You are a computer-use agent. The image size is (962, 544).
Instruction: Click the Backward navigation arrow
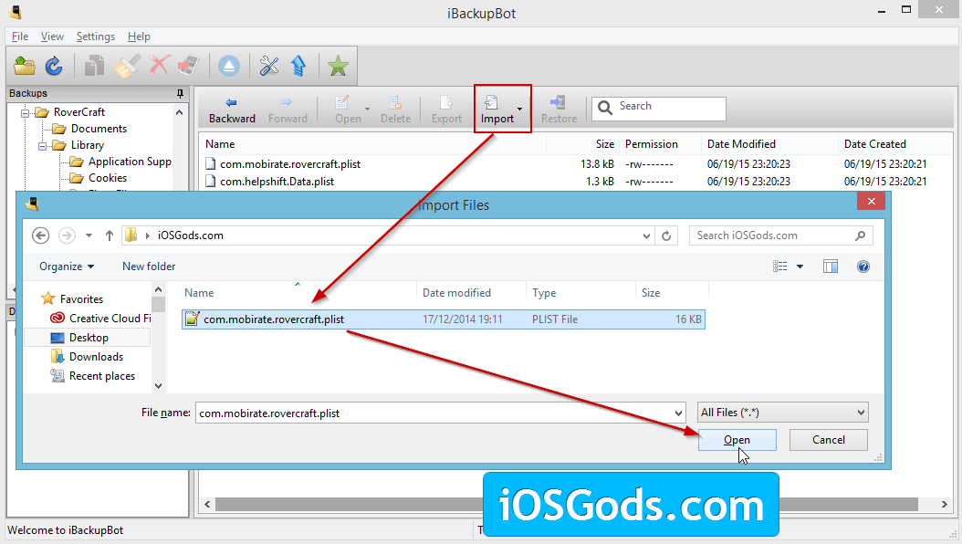pyautogui.click(x=232, y=110)
